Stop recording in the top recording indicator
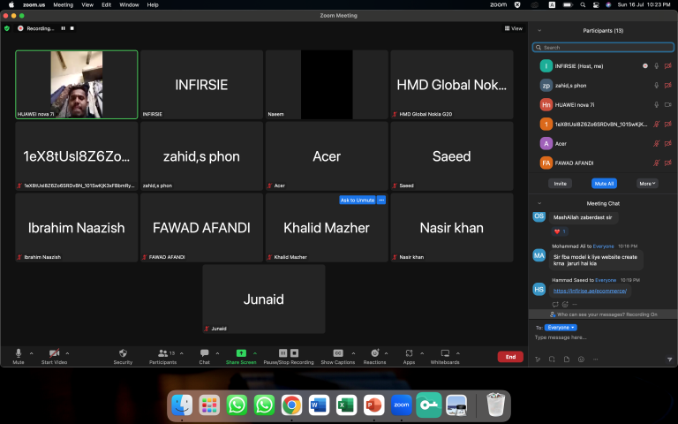 click(x=72, y=28)
